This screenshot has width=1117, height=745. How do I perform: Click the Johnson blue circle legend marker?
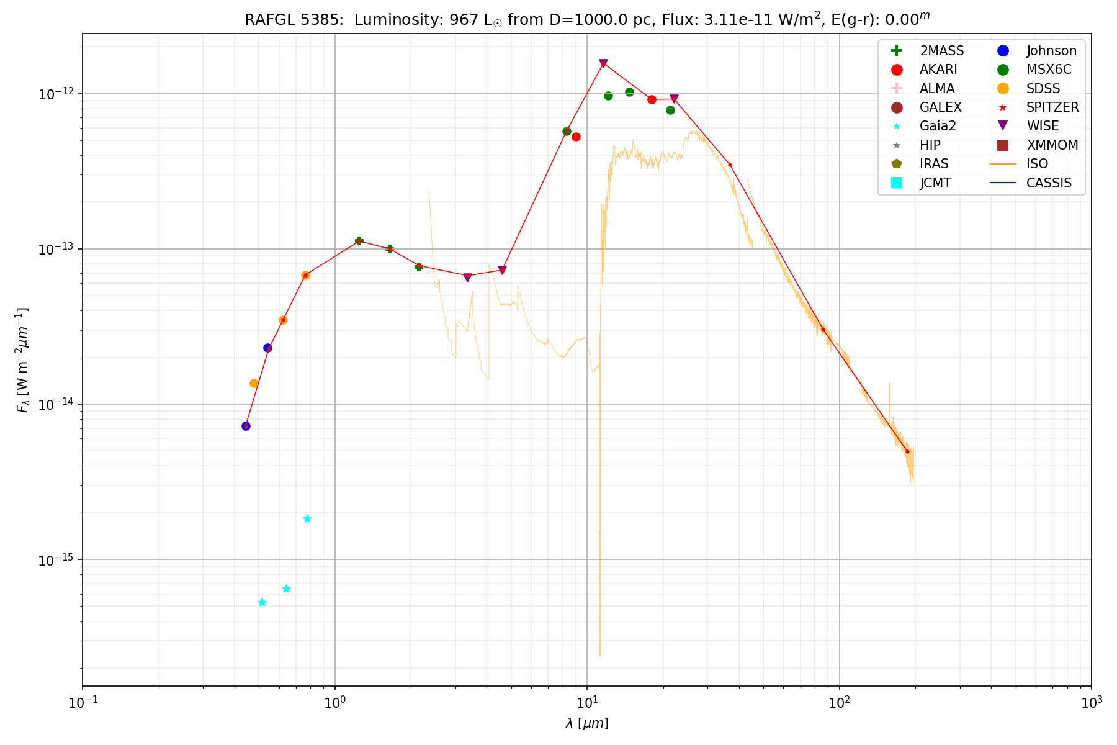tap(1002, 51)
